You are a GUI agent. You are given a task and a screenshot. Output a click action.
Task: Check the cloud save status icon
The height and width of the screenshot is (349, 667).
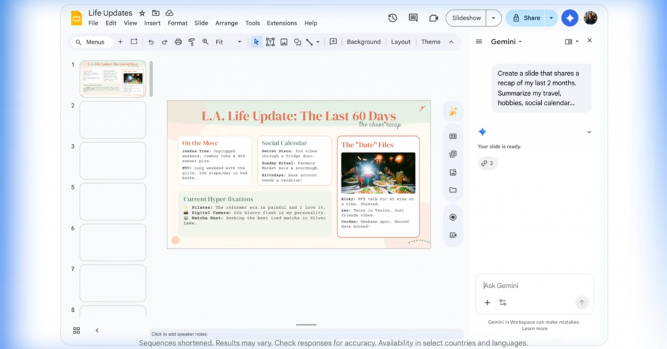coord(169,13)
